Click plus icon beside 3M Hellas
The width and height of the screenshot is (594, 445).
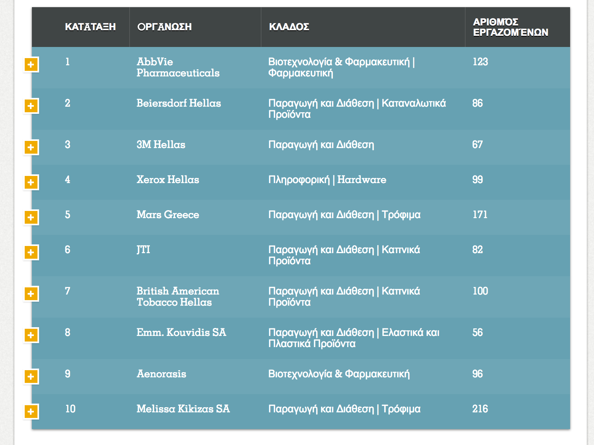pyautogui.click(x=31, y=147)
